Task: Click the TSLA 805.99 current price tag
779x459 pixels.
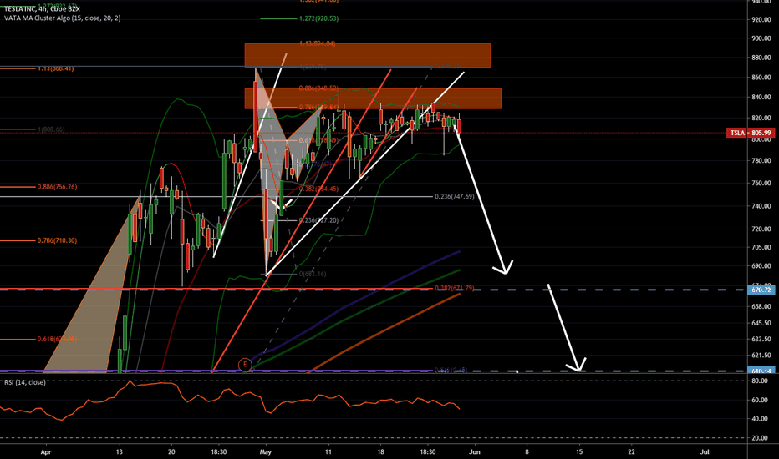Action: click(751, 133)
